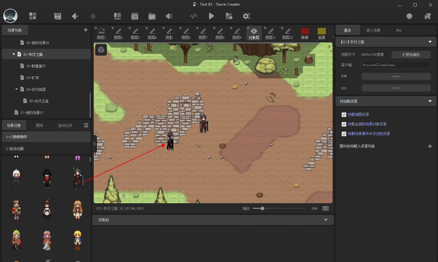The width and height of the screenshot is (438, 262).
Task: Switch to the 自动元件 tab
Action: (65, 125)
